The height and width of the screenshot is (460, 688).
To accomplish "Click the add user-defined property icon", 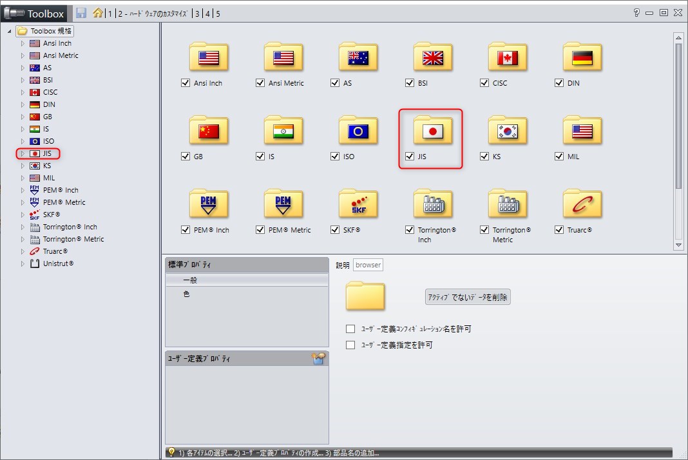I will coord(319,359).
